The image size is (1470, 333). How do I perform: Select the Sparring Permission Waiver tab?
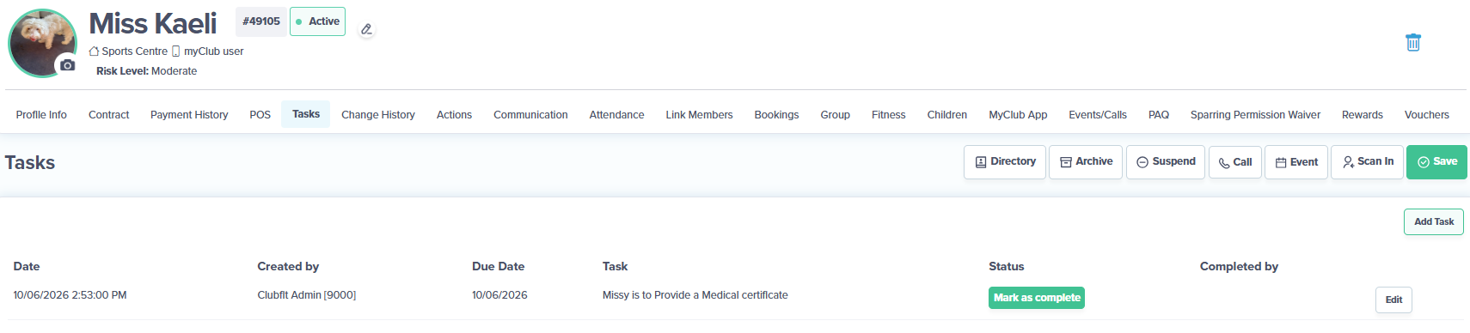(1255, 114)
